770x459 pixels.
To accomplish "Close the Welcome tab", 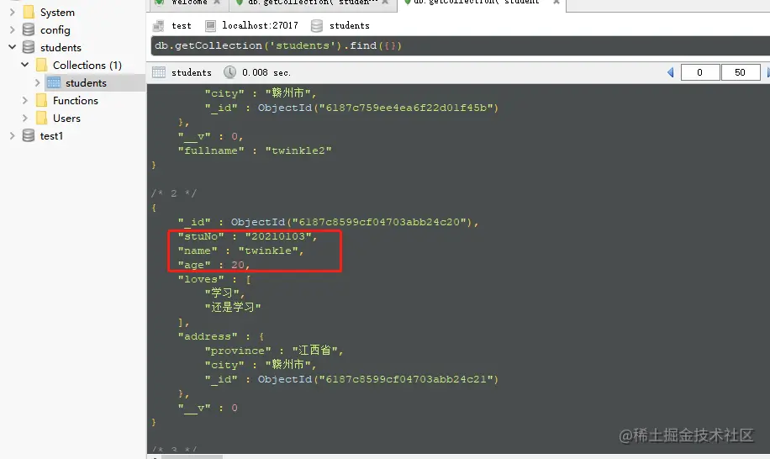I will 217,3.
